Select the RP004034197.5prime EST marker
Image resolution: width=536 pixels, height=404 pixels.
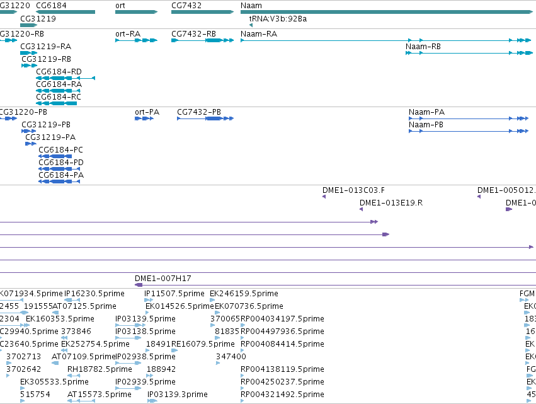tap(242, 325)
